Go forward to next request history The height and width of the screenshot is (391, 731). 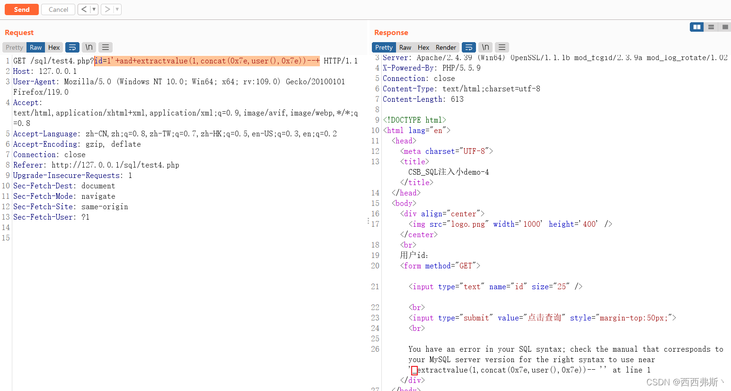coord(107,9)
